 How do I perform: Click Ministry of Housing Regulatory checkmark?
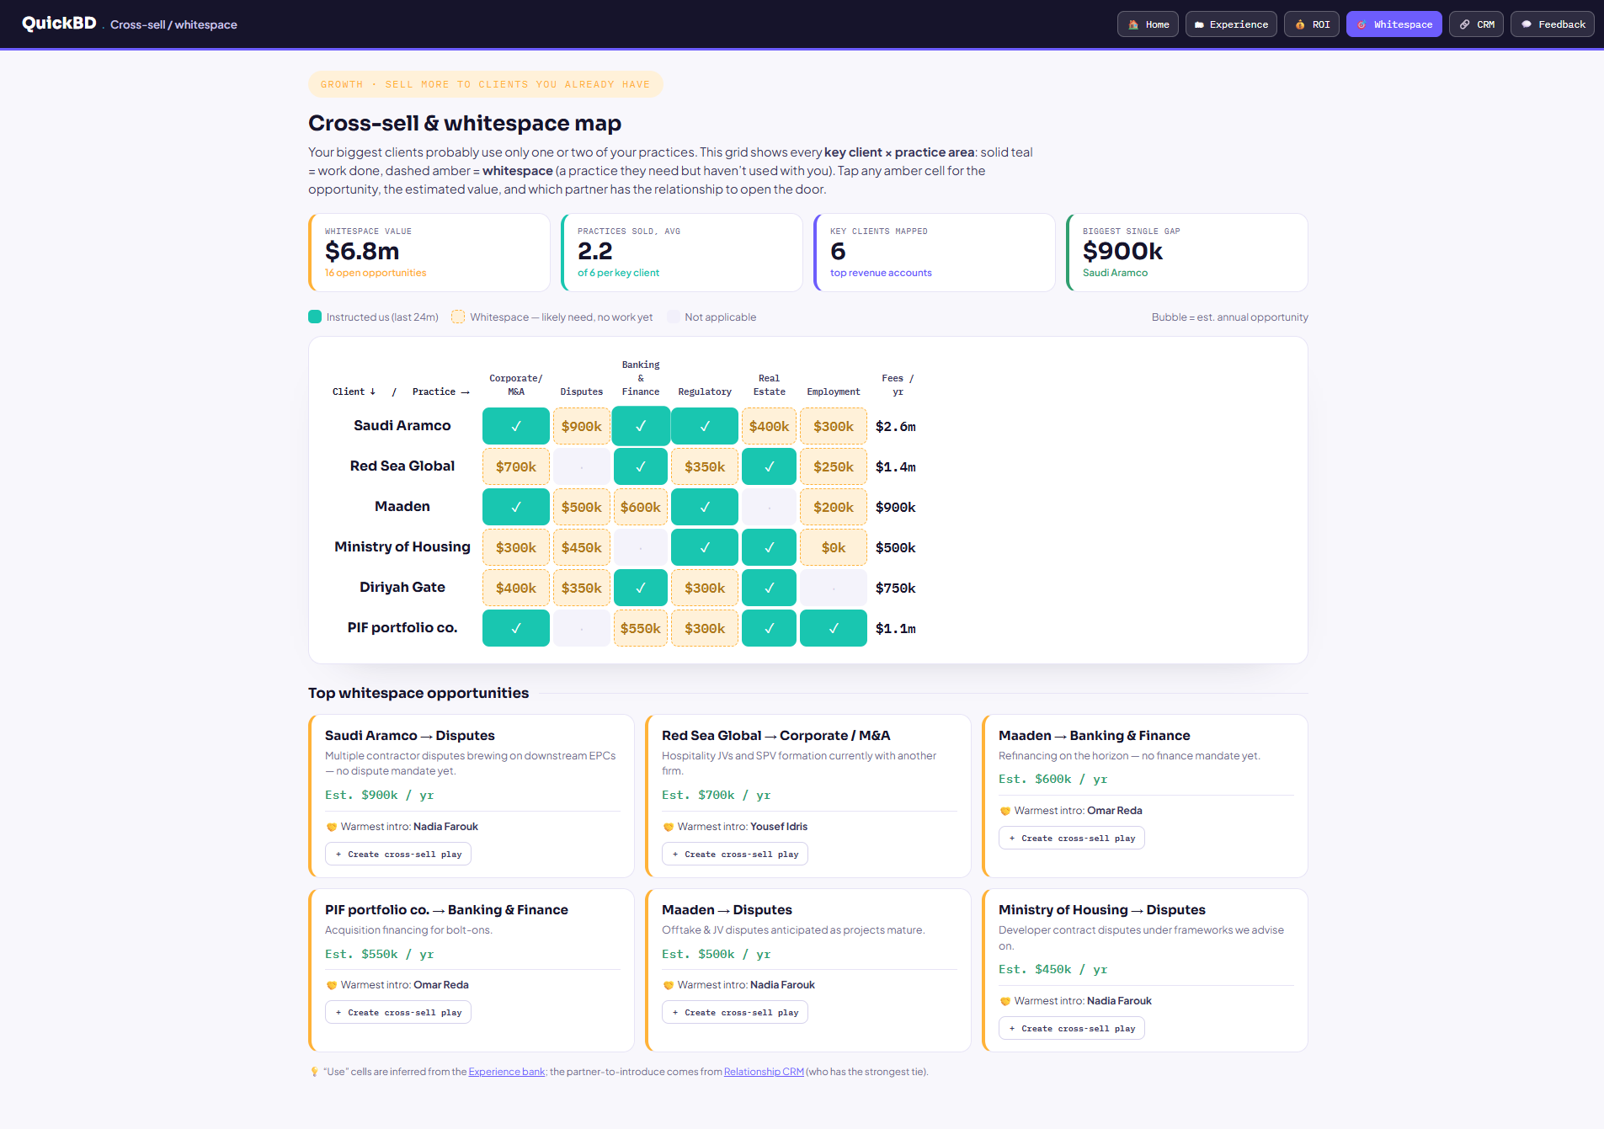tap(705, 547)
